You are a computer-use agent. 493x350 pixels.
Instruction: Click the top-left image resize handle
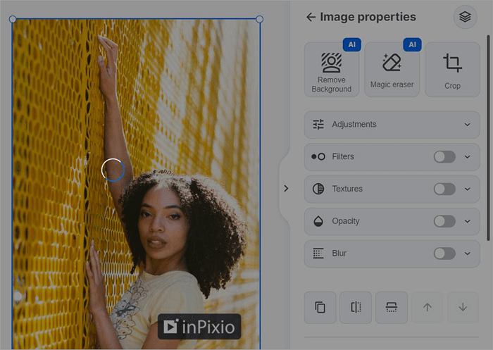pos(13,19)
